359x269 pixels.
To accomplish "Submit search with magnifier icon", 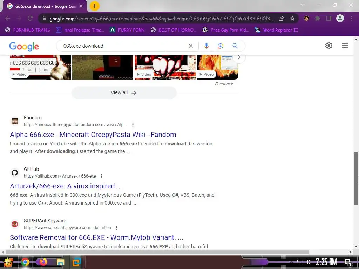I will point(235,46).
